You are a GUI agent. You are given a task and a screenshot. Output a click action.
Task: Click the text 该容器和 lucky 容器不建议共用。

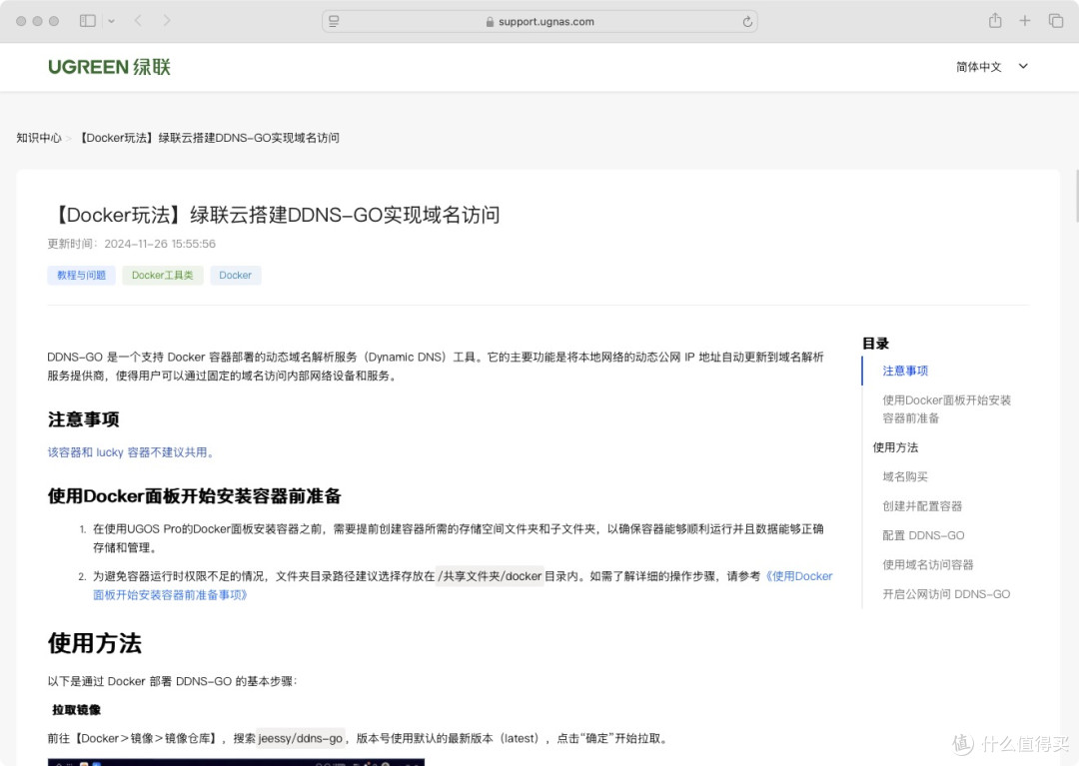tap(132, 452)
